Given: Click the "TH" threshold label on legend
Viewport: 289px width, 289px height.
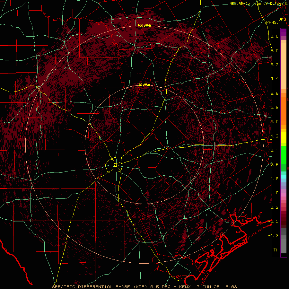Looking at the screenshot, I should pos(276,250).
